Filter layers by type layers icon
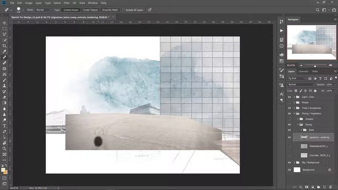 point(321,79)
